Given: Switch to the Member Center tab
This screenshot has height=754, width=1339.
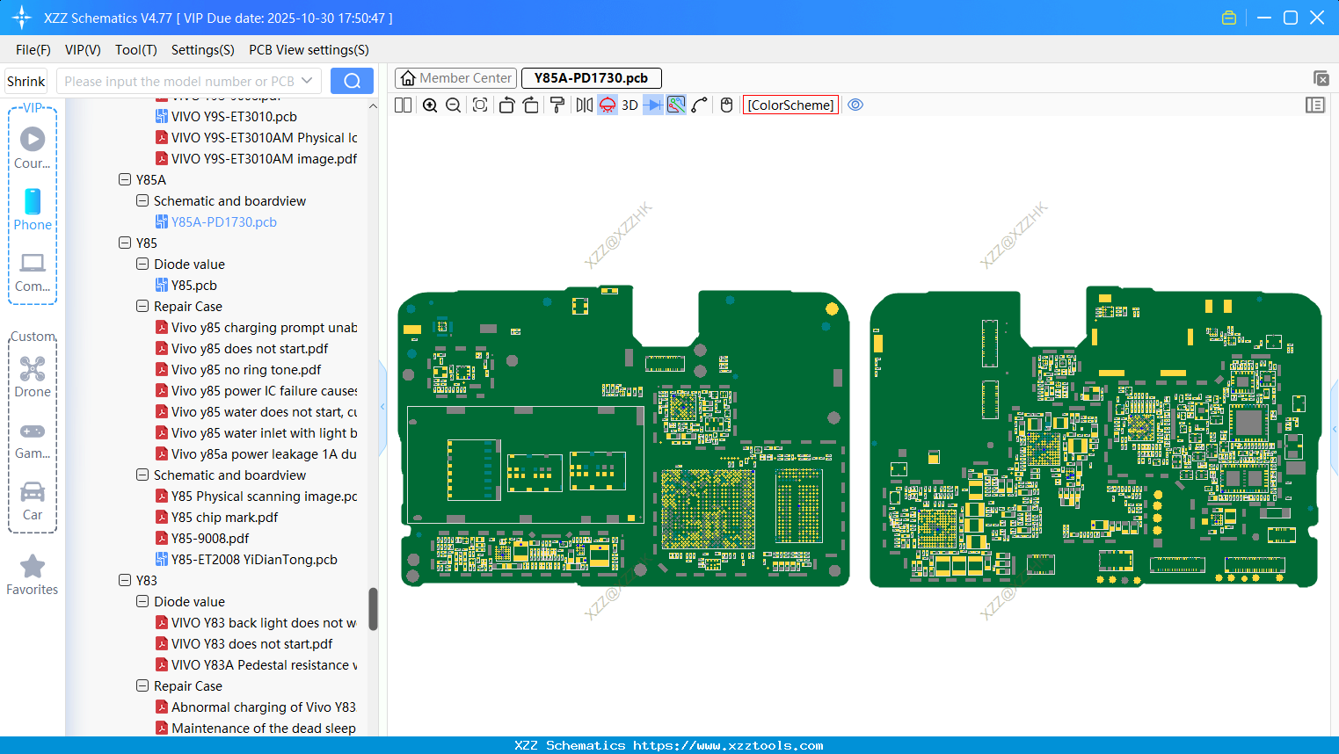Looking at the screenshot, I should tap(456, 78).
